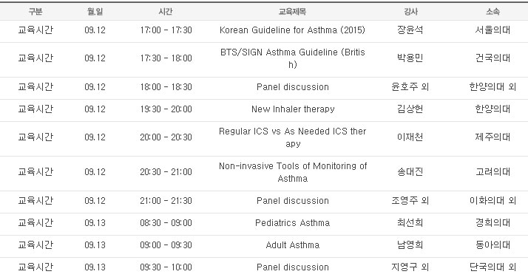Click Regular ICS vs As Needed ICS therapy
This screenshot has height=277, width=528.
click(292, 137)
